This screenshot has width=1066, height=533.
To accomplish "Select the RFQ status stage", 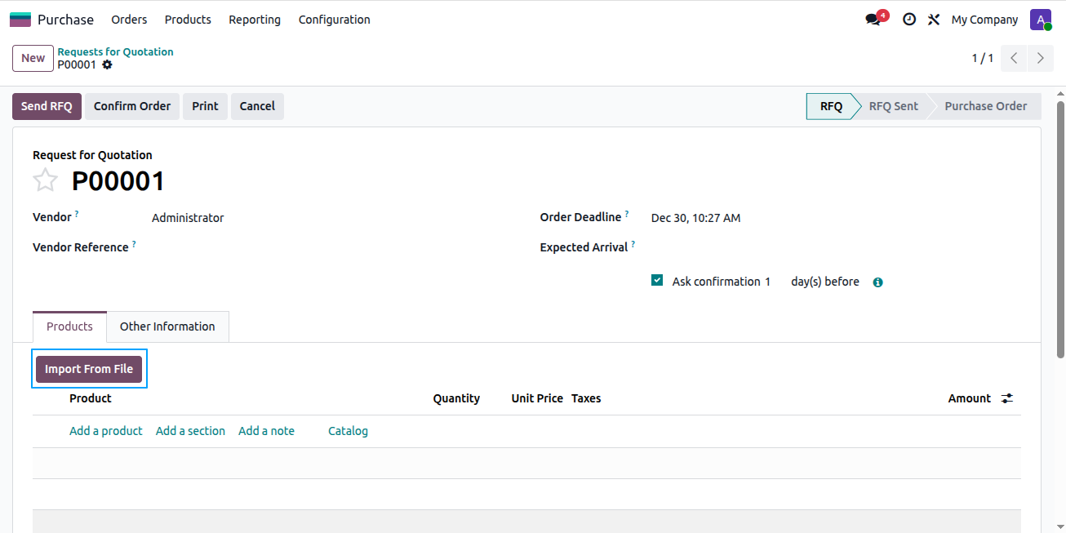I will pyautogui.click(x=831, y=106).
